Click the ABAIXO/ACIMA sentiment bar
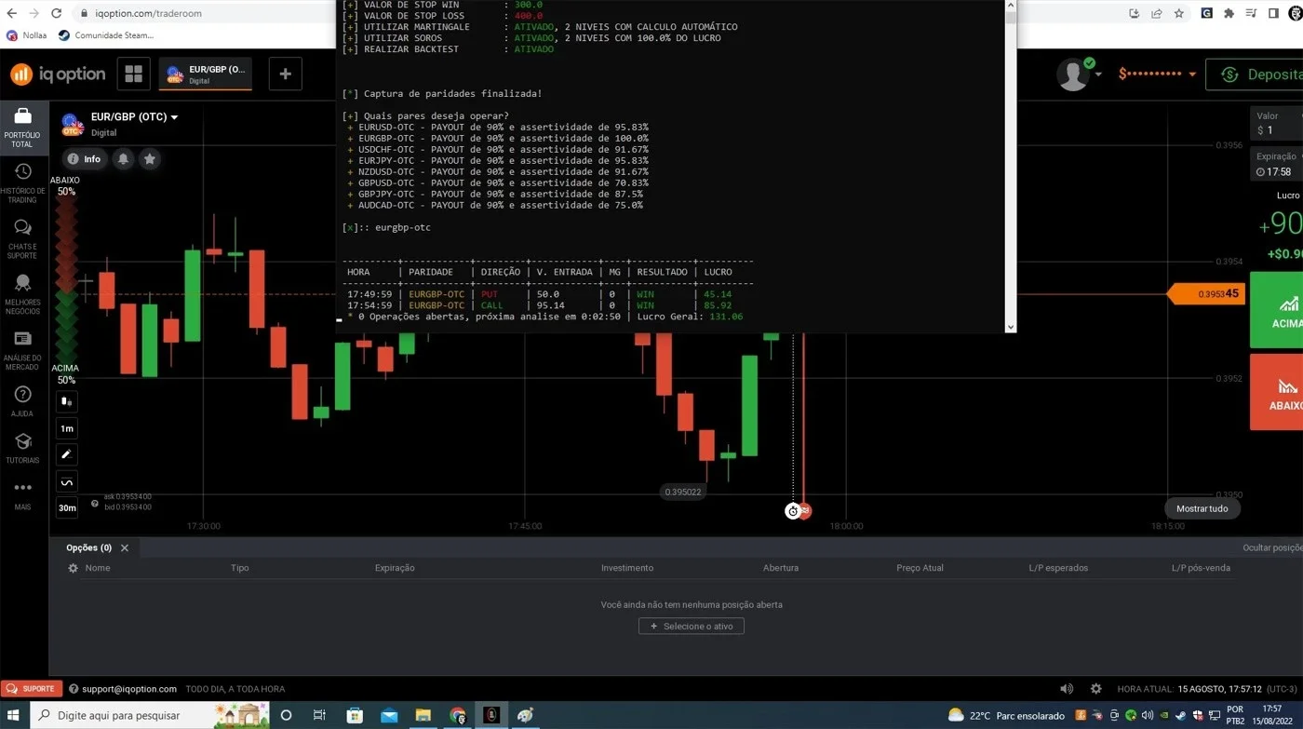Image resolution: width=1303 pixels, height=729 pixels. coord(65,279)
